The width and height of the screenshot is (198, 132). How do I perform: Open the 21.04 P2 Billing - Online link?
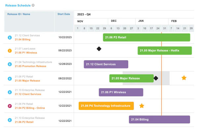(30, 108)
